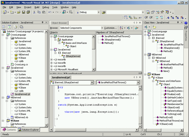This screenshot has height=137, width=189.
Task: Click the Sort Objects A-Z icon in Object Browser
Action: [121, 28]
